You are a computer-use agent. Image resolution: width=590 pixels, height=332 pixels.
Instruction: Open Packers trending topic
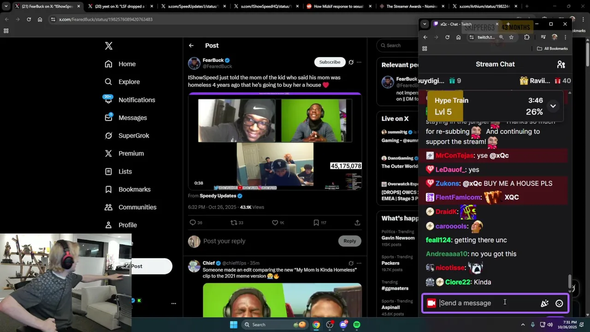[390, 263]
